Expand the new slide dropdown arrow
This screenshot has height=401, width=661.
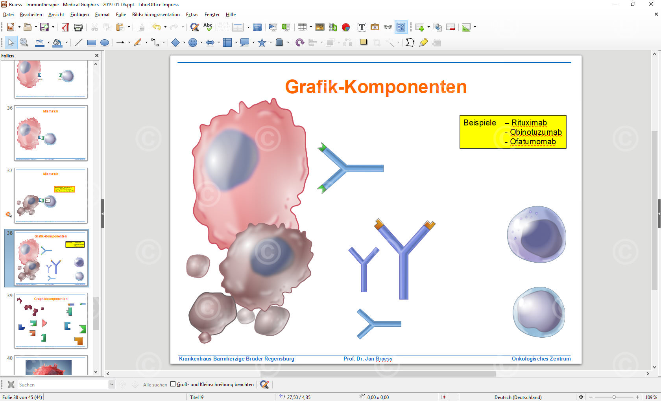click(x=428, y=27)
